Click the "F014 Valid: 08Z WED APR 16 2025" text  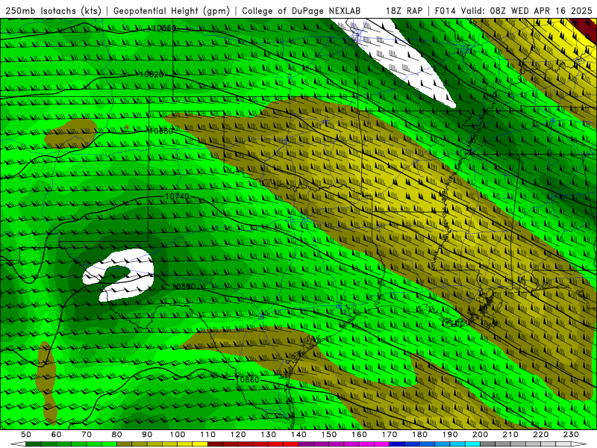click(x=513, y=10)
